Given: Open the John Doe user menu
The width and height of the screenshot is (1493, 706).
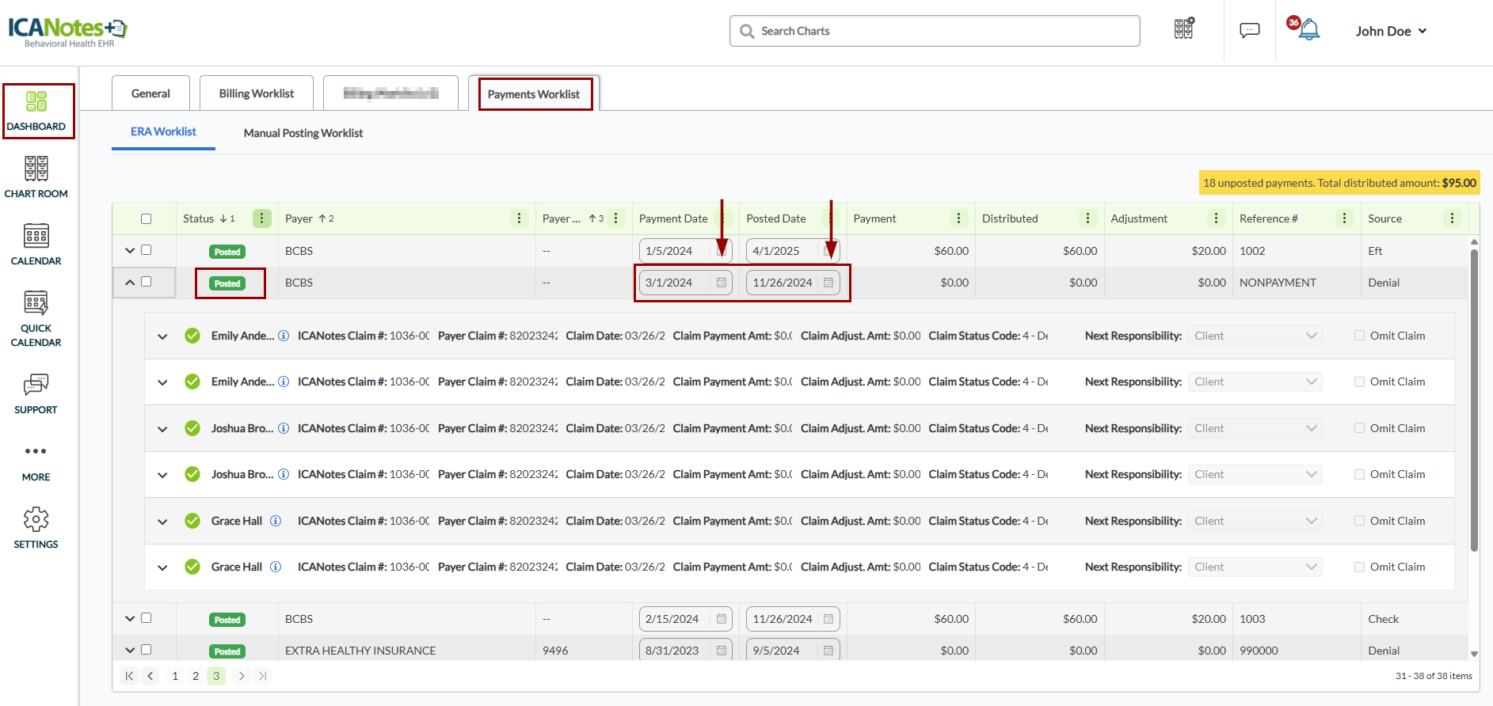Looking at the screenshot, I should [1390, 31].
